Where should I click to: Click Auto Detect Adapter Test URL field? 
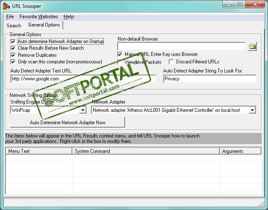point(83,79)
